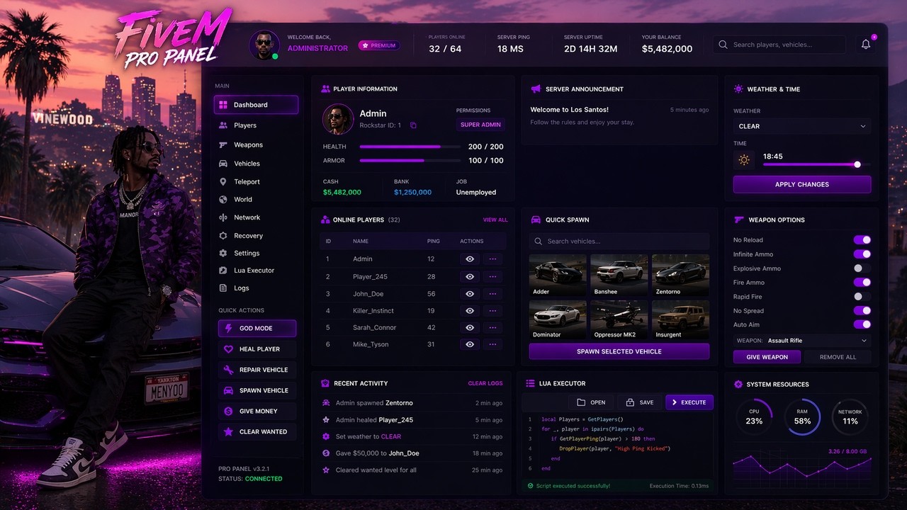
Task: Disable the No Reload toggle
Action: (x=862, y=240)
